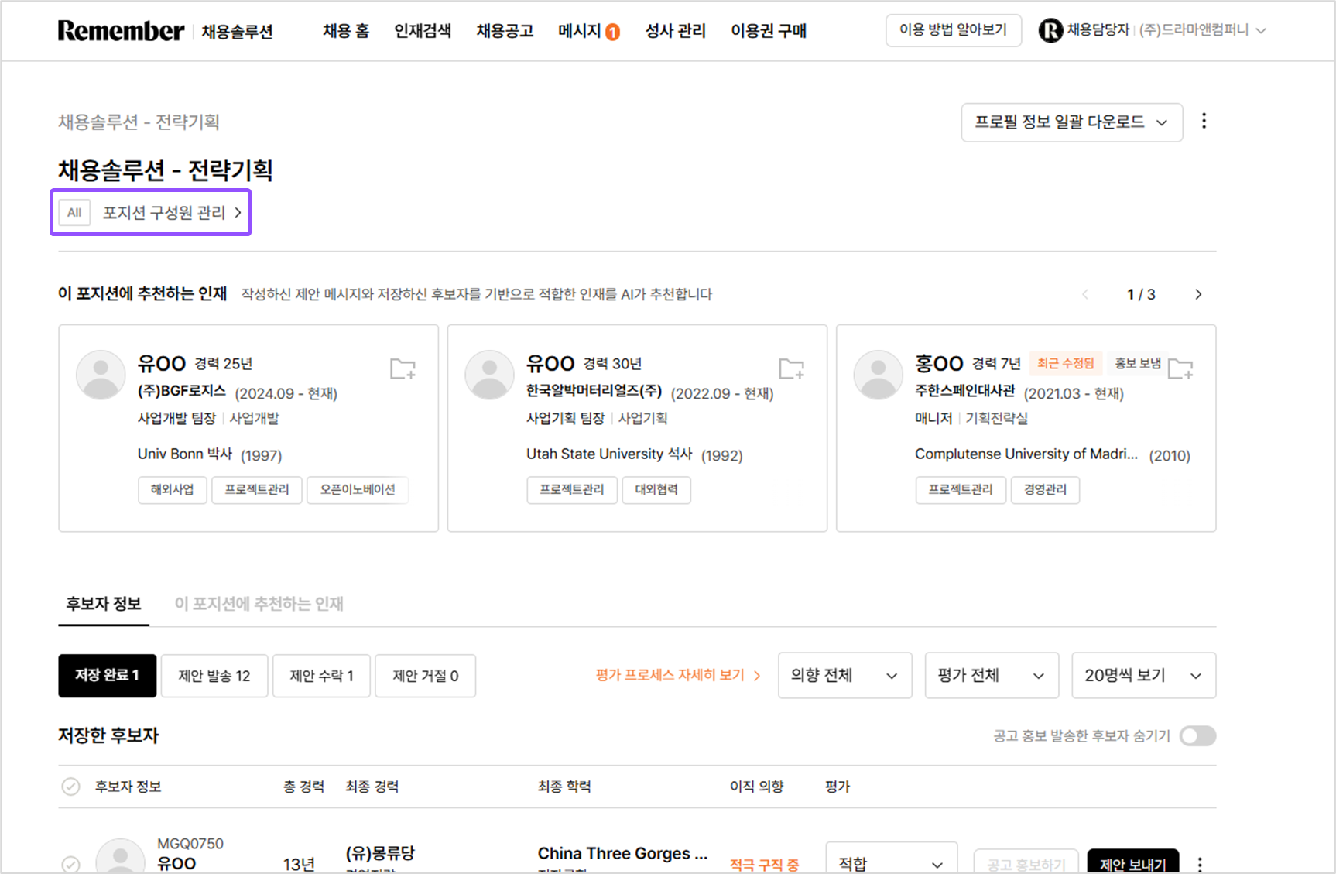Save first candidate 유OO (BGF로지스) to folder
The image size is (1336, 874).
[403, 369]
